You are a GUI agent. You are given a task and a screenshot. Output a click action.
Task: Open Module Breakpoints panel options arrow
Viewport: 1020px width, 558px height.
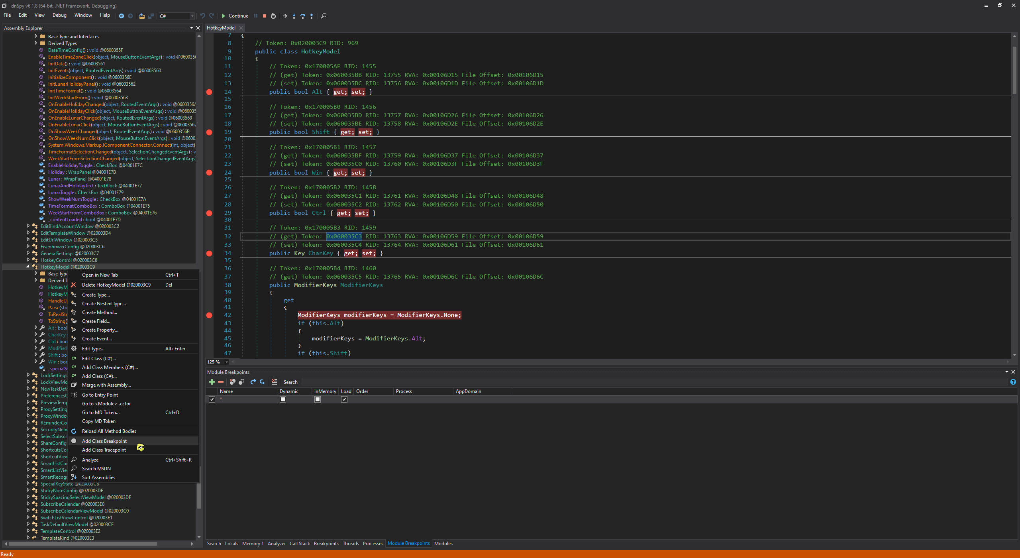pos(1007,372)
